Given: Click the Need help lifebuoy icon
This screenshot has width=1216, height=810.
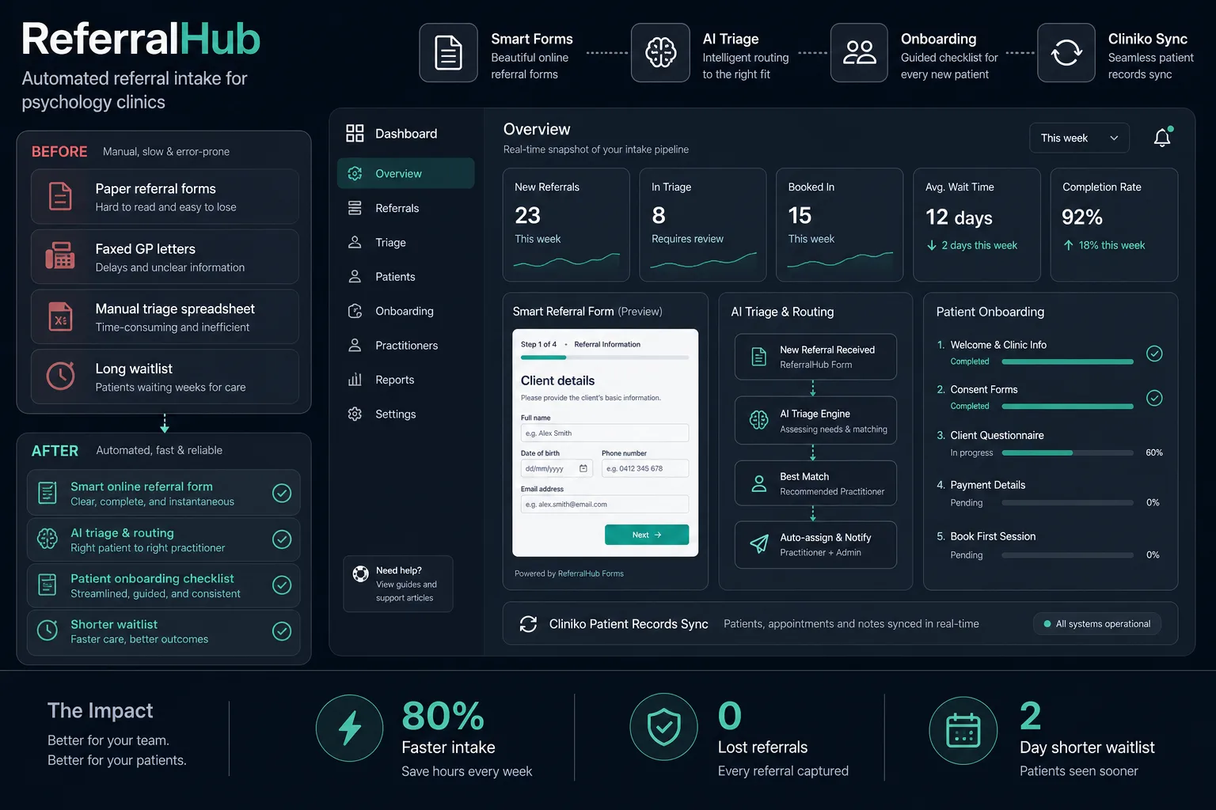Looking at the screenshot, I should pyautogui.click(x=360, y=574).
